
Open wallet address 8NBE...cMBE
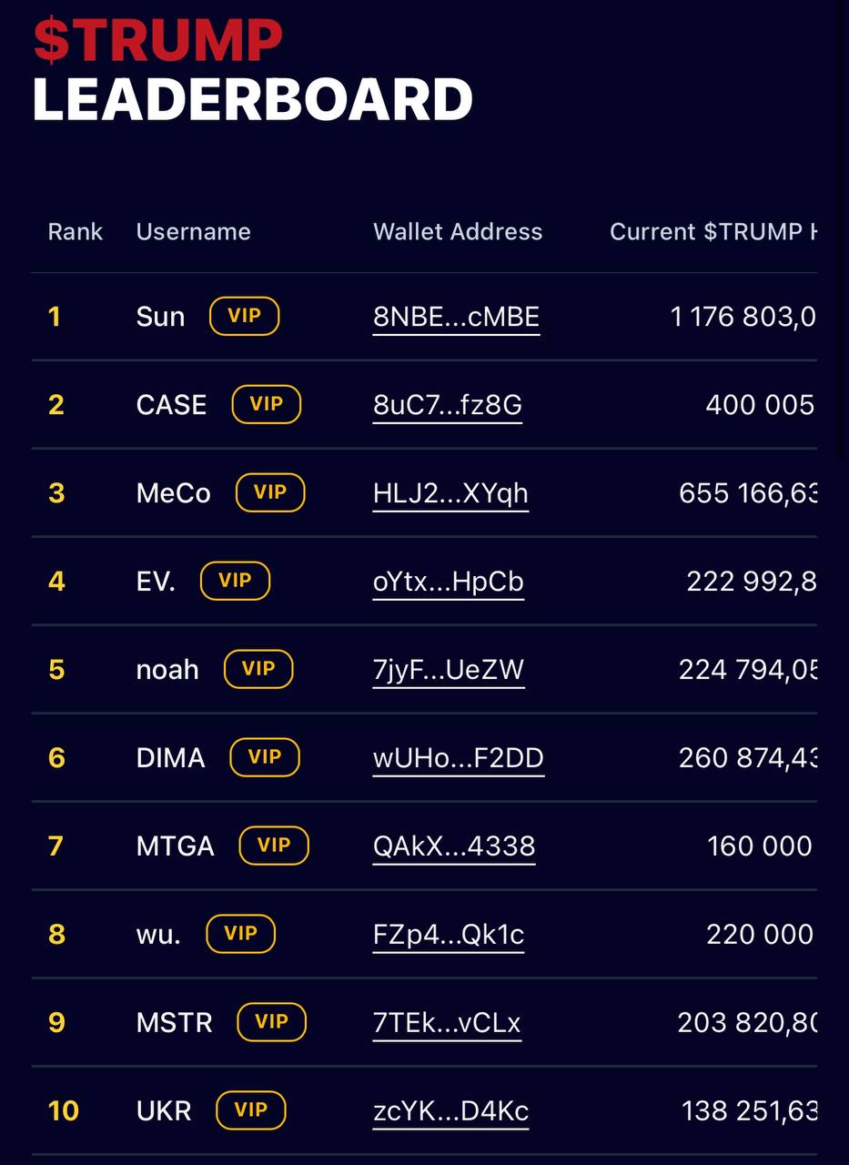pos(456,317)
